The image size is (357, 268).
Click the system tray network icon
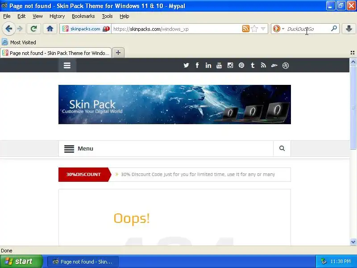coord(324,261)
